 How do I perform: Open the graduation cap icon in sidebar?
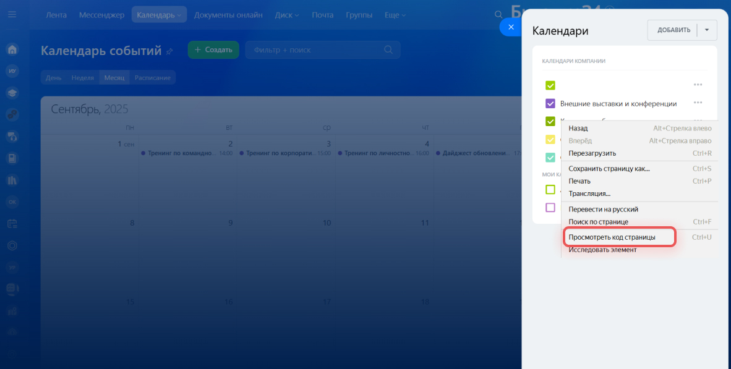click(12, 93)
